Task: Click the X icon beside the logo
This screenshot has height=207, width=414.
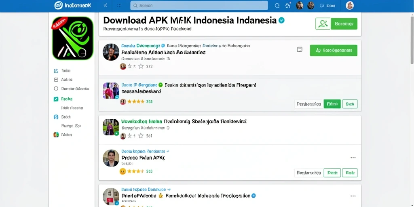Action: click(x=106, y=5)
